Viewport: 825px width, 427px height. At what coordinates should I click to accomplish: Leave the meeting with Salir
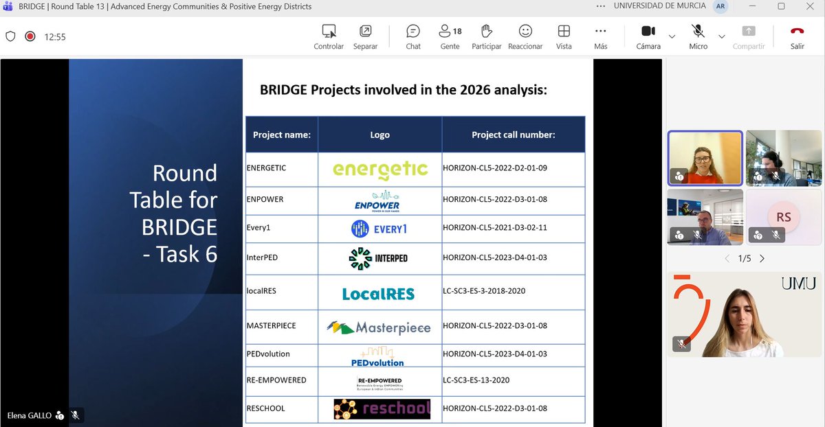tap(797, 37)
